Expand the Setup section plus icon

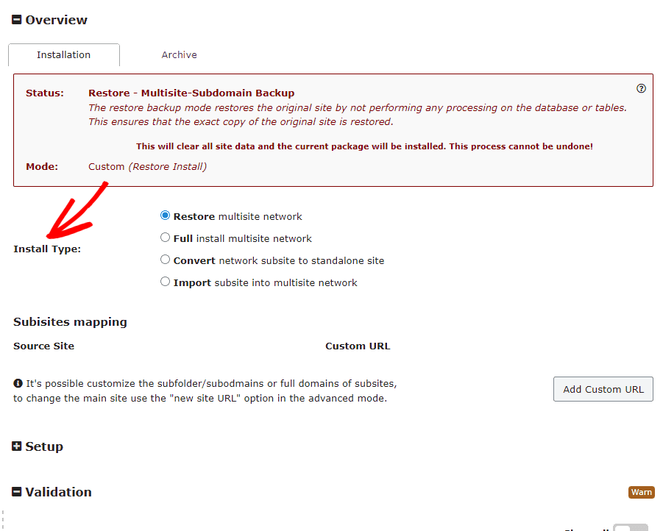pyautogui.click(x=17, y=446)
